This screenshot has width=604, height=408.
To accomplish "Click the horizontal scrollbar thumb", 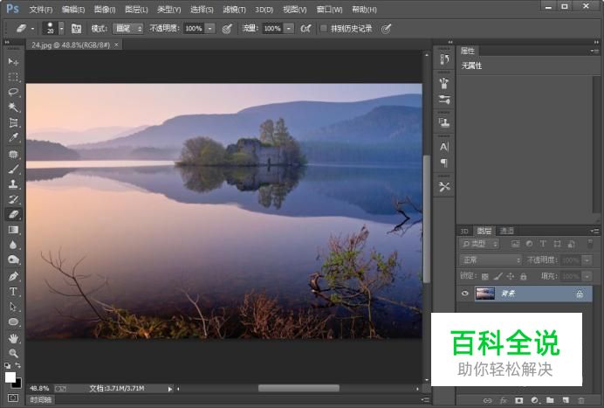I will coord(299,388).
